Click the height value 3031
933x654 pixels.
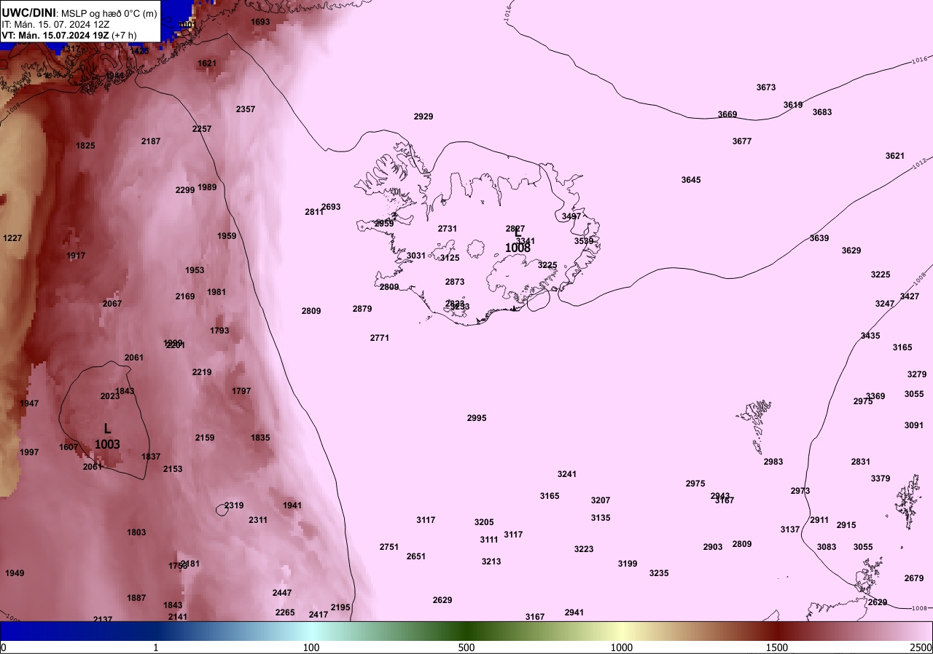point(416,256)
